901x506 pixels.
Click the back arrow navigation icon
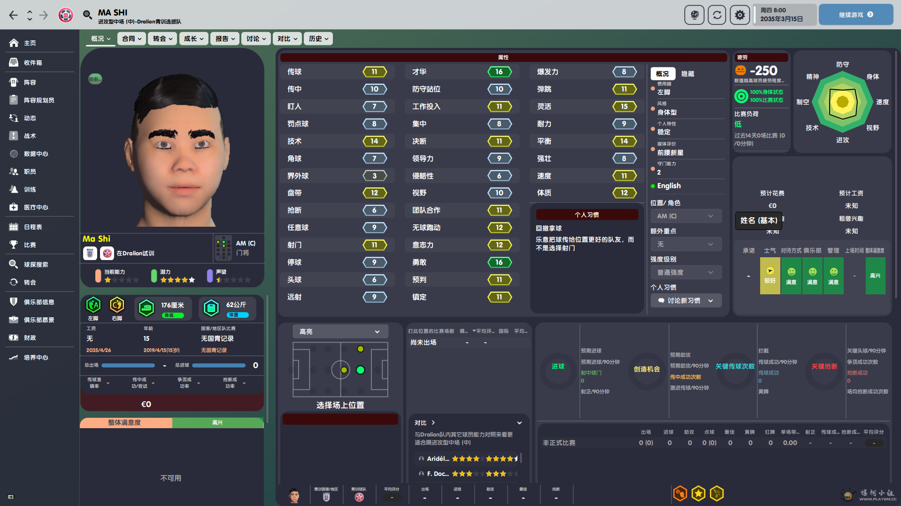tap(14, 15)
